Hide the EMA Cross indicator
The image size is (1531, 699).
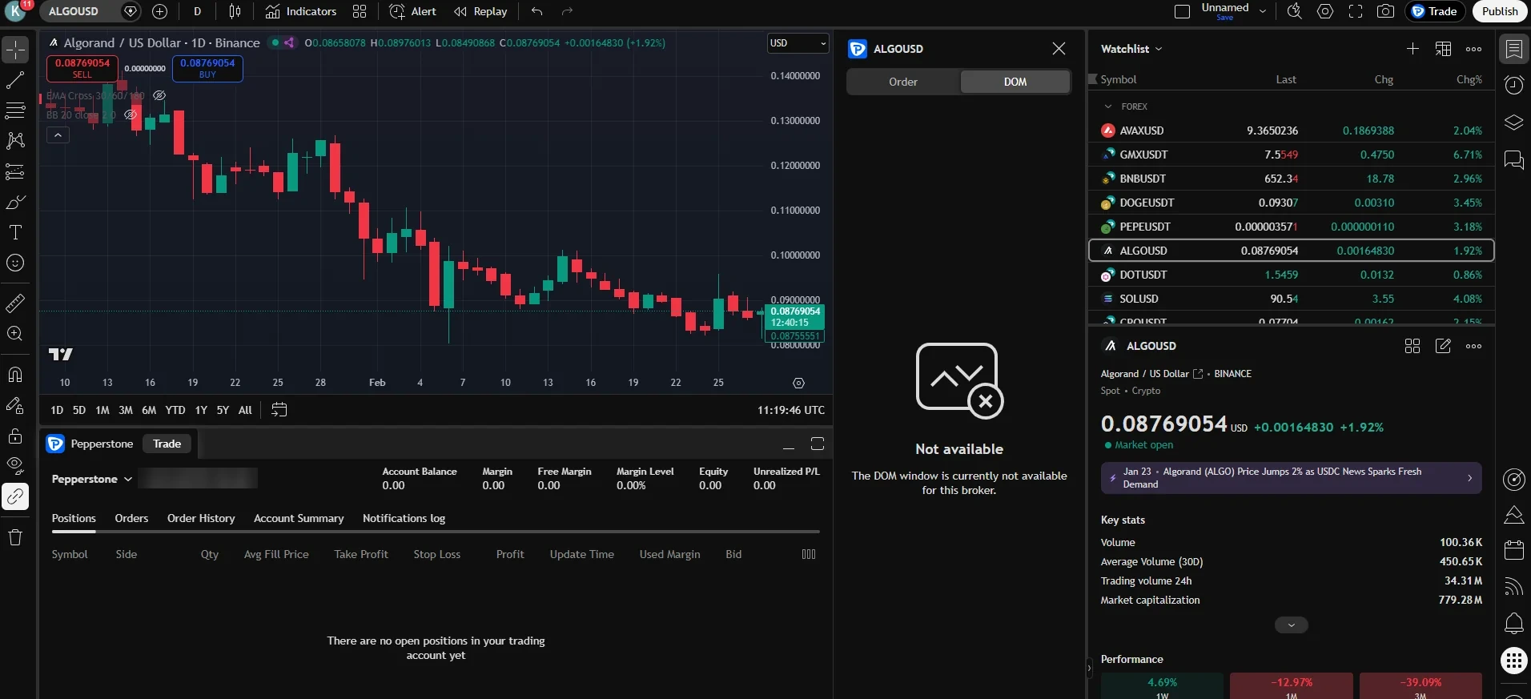click(159, 95)
